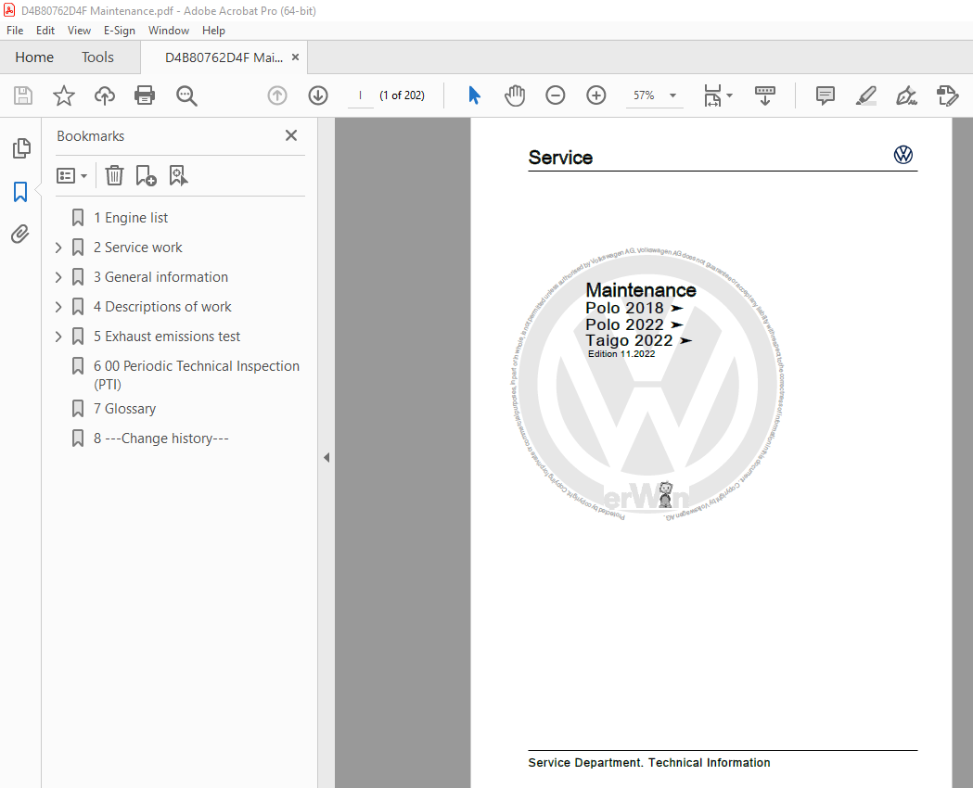
Task: Open the View menu
Action: click(x=79, y=31)
